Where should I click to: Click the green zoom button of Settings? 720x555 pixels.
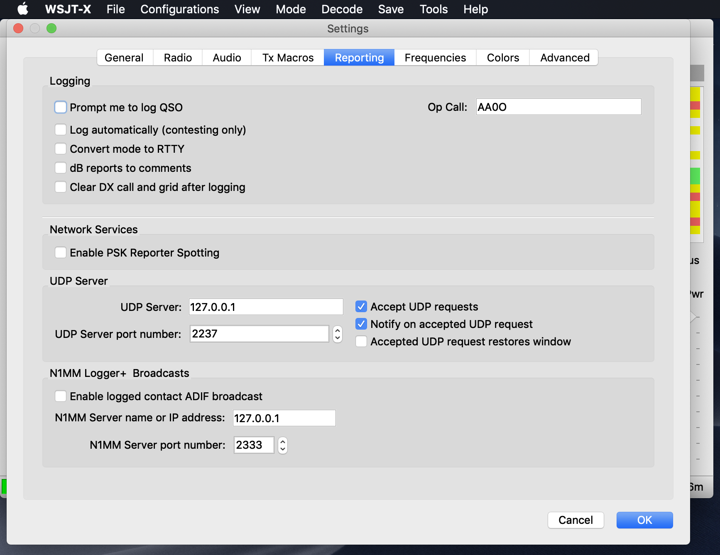click(x=51, y=28)
